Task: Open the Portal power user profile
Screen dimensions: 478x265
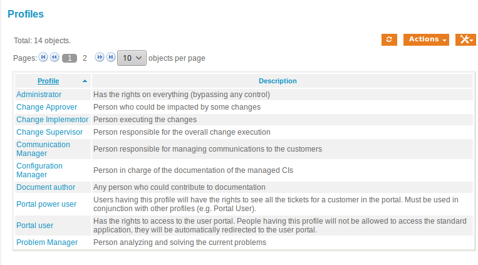Action: point(46,204)
